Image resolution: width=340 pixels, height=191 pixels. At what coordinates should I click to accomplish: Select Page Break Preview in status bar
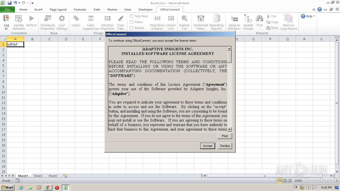(x=290, y=181)
